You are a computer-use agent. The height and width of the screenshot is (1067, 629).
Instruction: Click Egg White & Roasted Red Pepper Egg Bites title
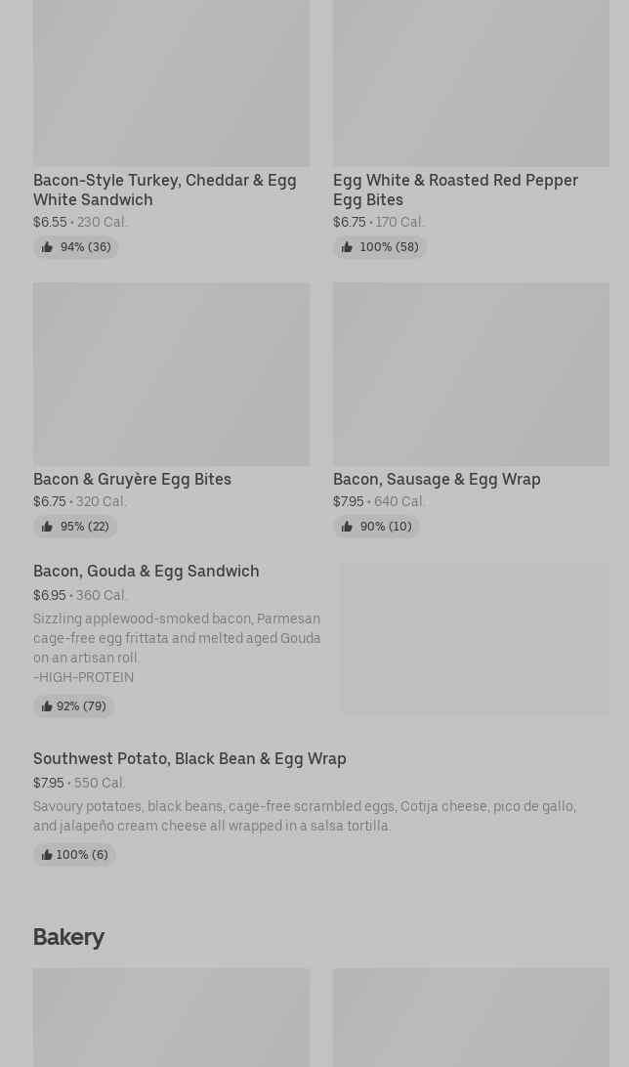coord(455,190)
